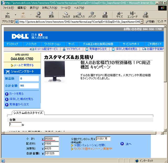Click the 配送料 field showing 1500
The width and height of the screenshot is (168, 163).
click(x=52, y=144)
